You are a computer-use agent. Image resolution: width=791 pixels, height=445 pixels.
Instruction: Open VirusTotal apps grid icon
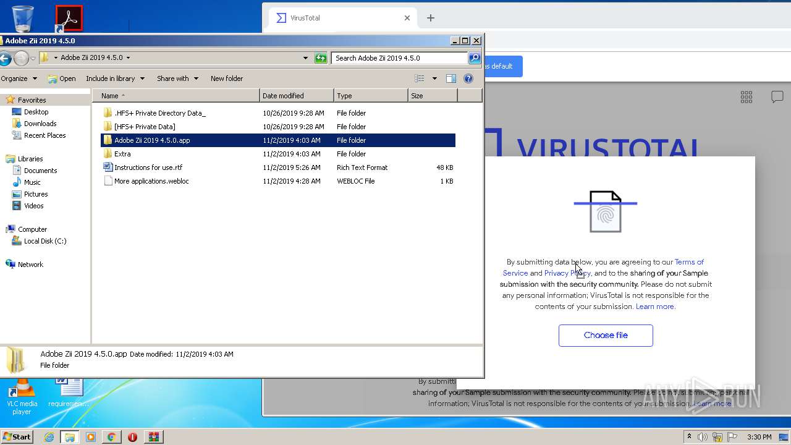click(747, 97)
